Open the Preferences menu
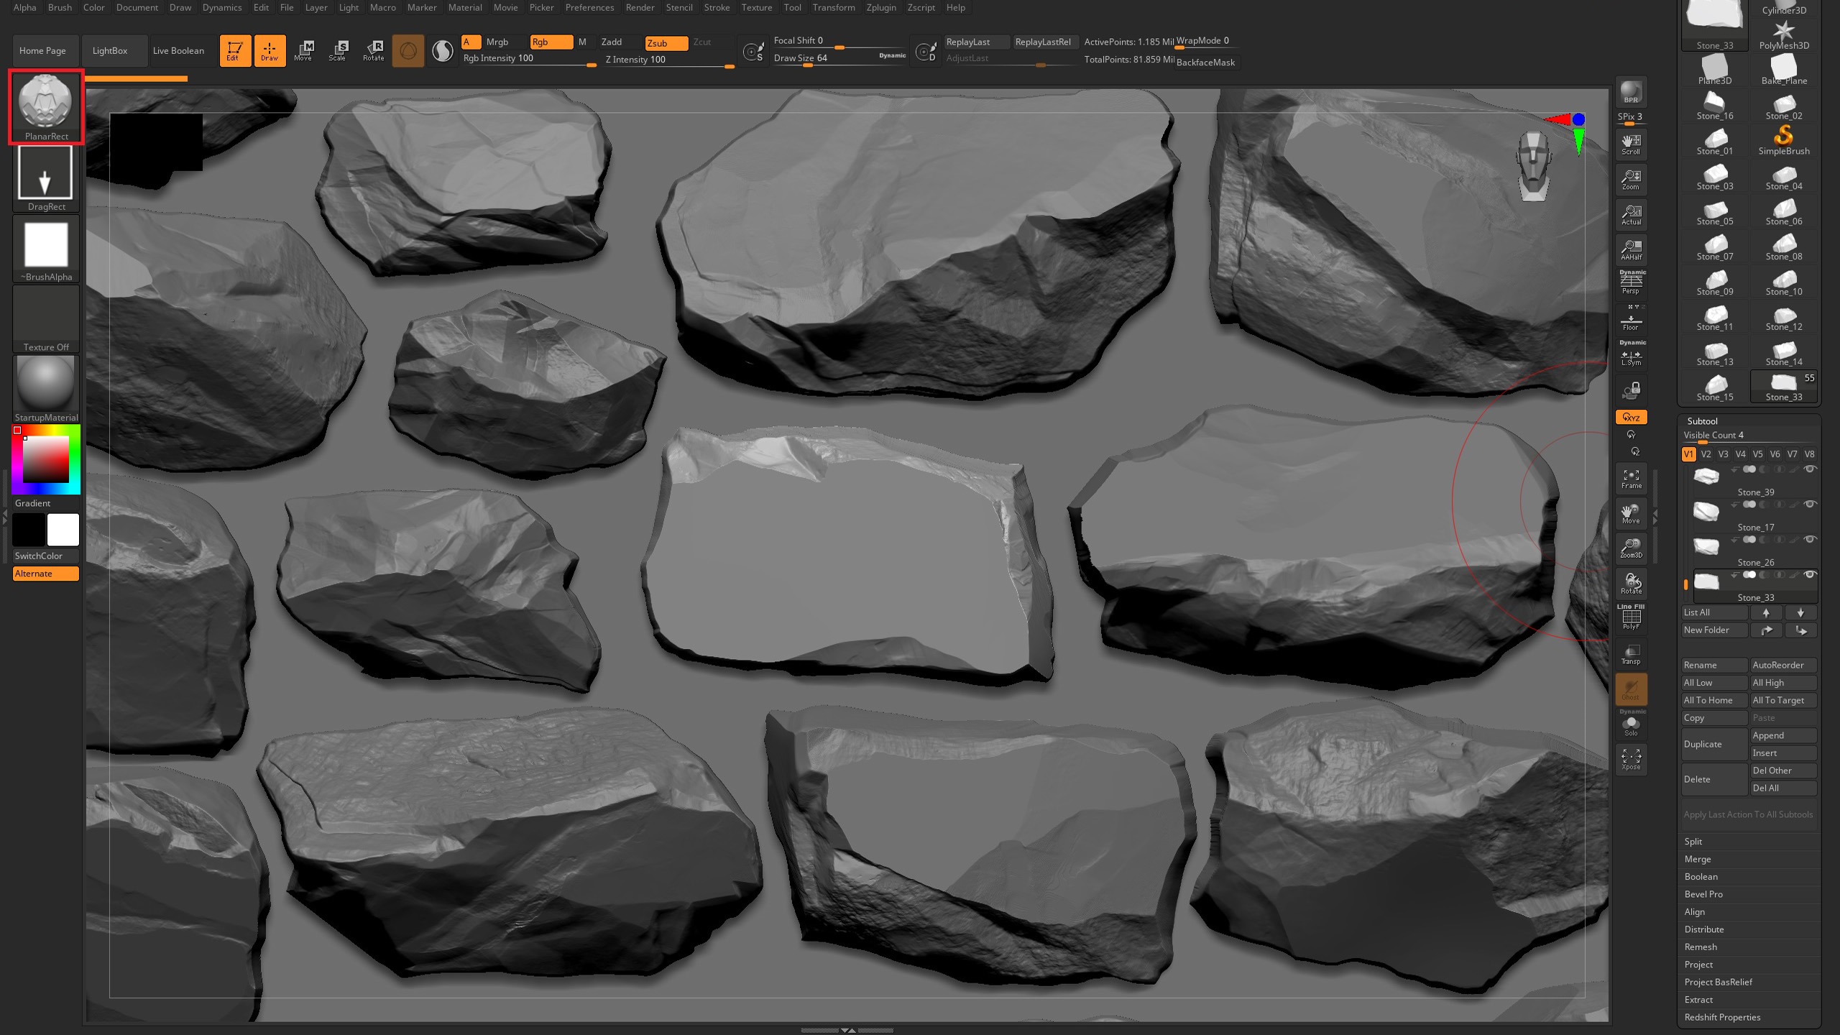Image resolution: width=1840 pixels, height=1035 pixels. coord(589,7)
